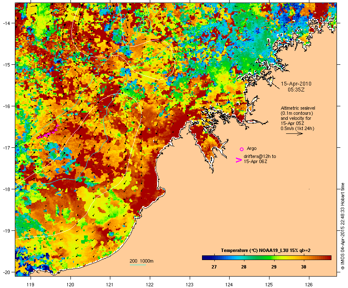Click the longitude axis label 123

click(x=190, y=285)
